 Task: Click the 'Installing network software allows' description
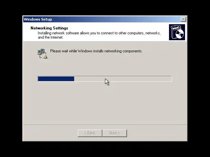pos(99,35)
